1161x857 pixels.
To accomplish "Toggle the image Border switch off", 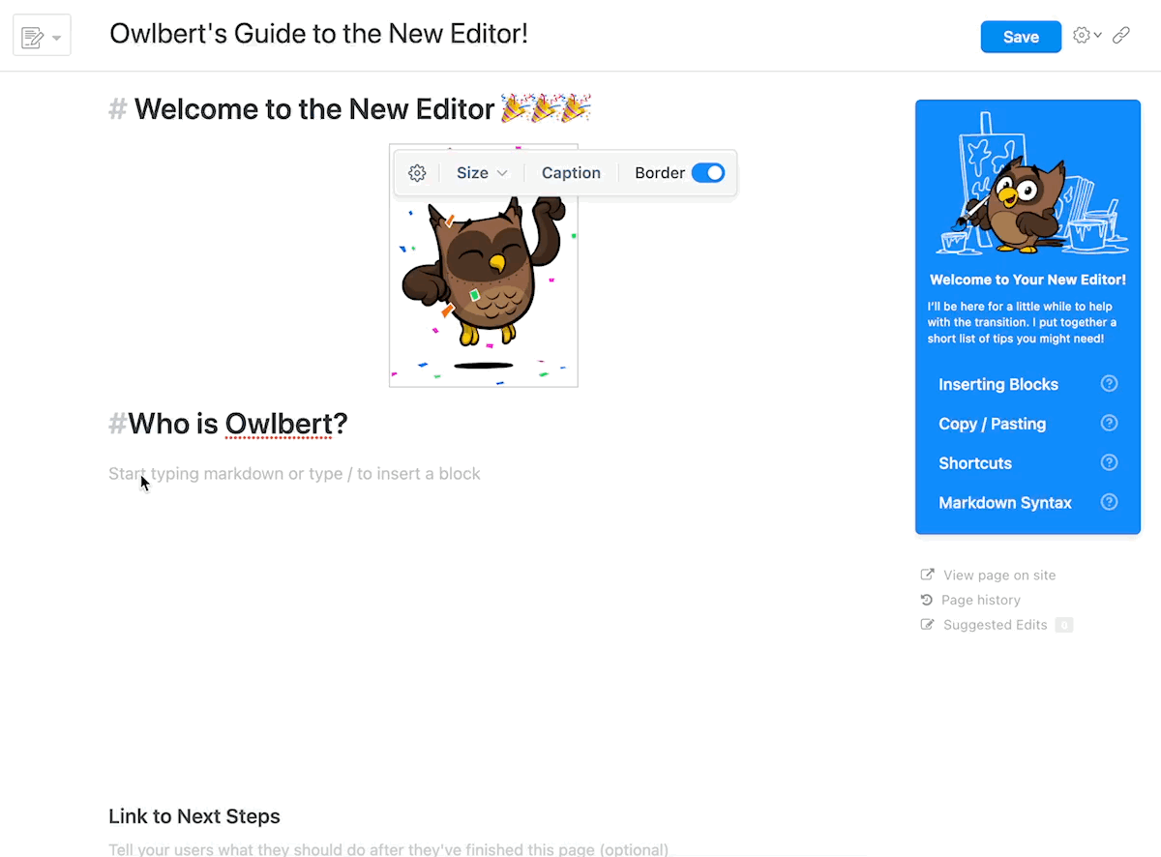I will 708,173.
